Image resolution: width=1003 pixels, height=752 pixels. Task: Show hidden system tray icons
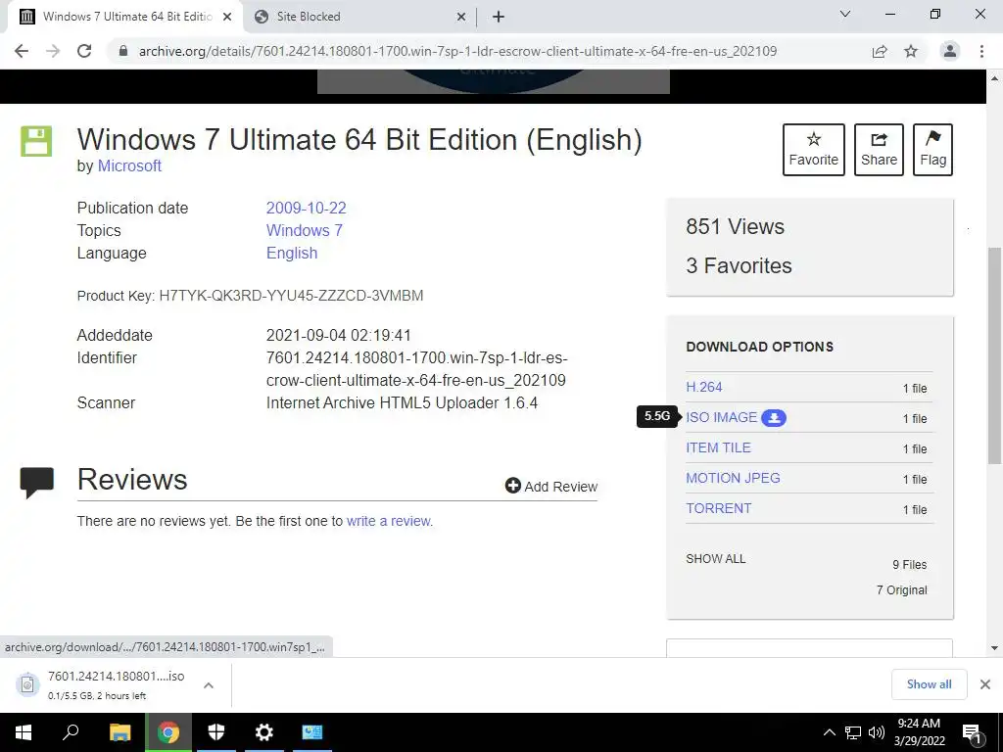pyautogui.click(x=829, y=732)
